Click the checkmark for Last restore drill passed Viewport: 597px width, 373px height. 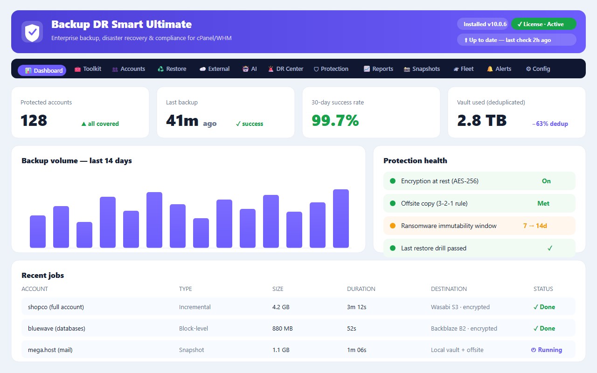point(550,248)
